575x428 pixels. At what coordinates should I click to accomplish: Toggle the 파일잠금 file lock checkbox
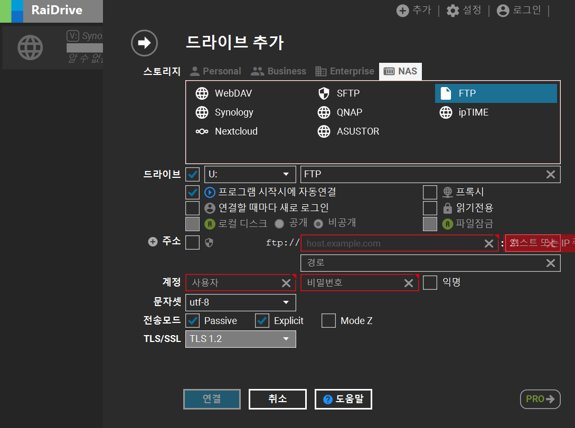430,224
